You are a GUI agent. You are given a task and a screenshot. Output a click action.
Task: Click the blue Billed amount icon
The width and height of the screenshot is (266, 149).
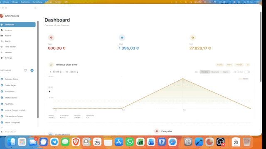[x=122, y=38]
